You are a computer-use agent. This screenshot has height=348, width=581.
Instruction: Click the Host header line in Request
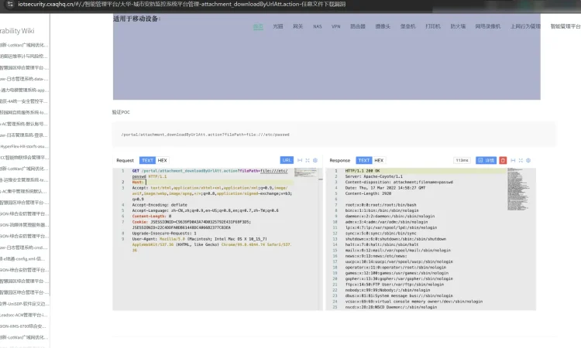click(212, 182)
